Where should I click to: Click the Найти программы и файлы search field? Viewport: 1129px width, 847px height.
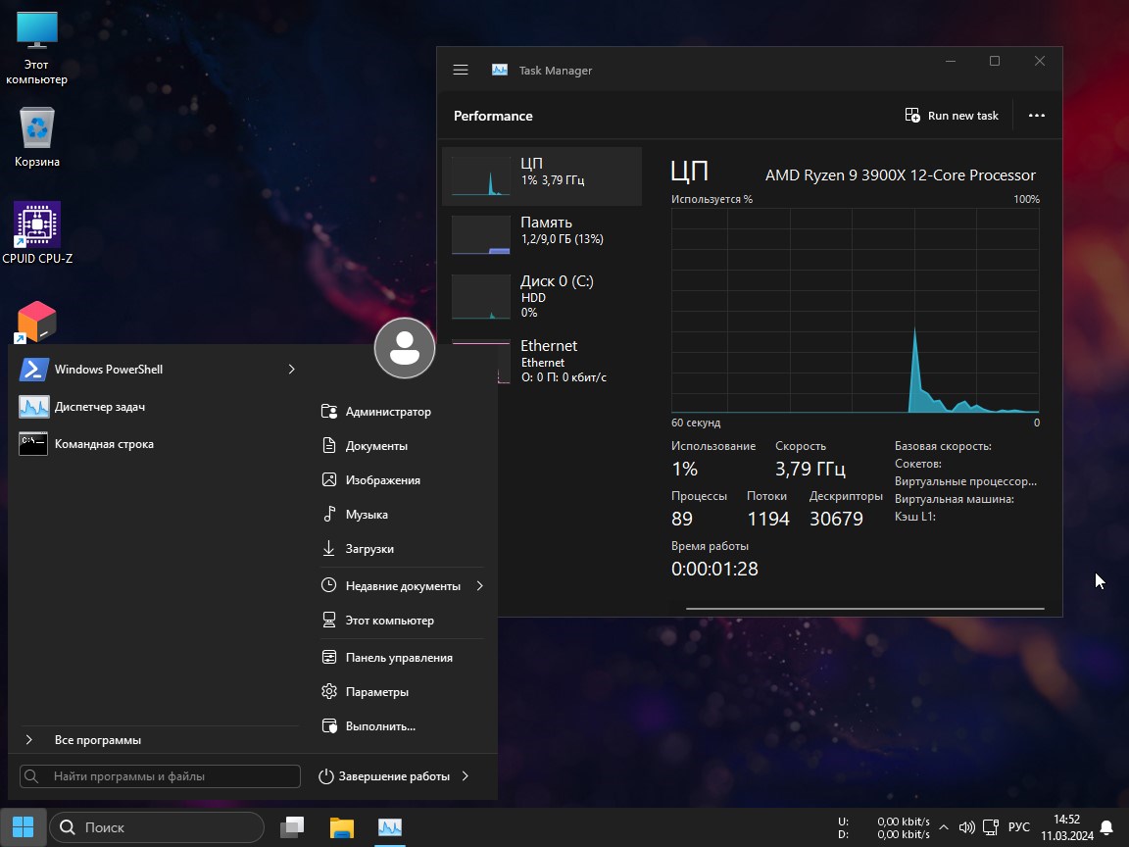160,776
